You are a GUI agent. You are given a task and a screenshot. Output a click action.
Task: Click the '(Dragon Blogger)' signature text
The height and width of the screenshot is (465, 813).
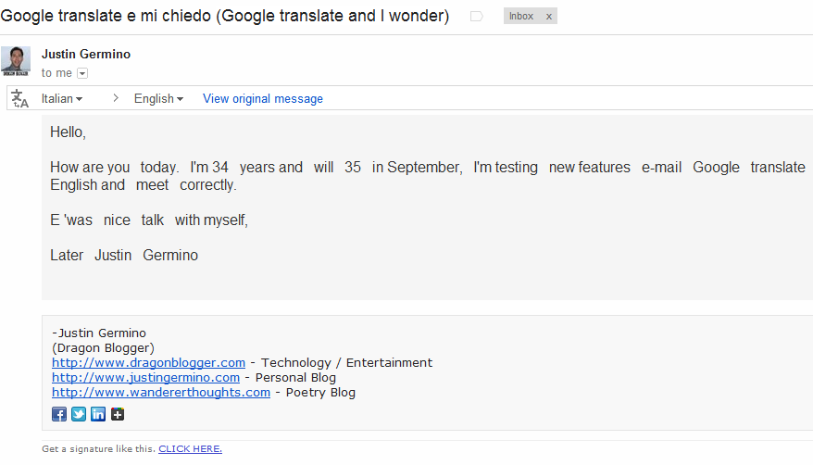pyautogui.click(x=103, y=348)
